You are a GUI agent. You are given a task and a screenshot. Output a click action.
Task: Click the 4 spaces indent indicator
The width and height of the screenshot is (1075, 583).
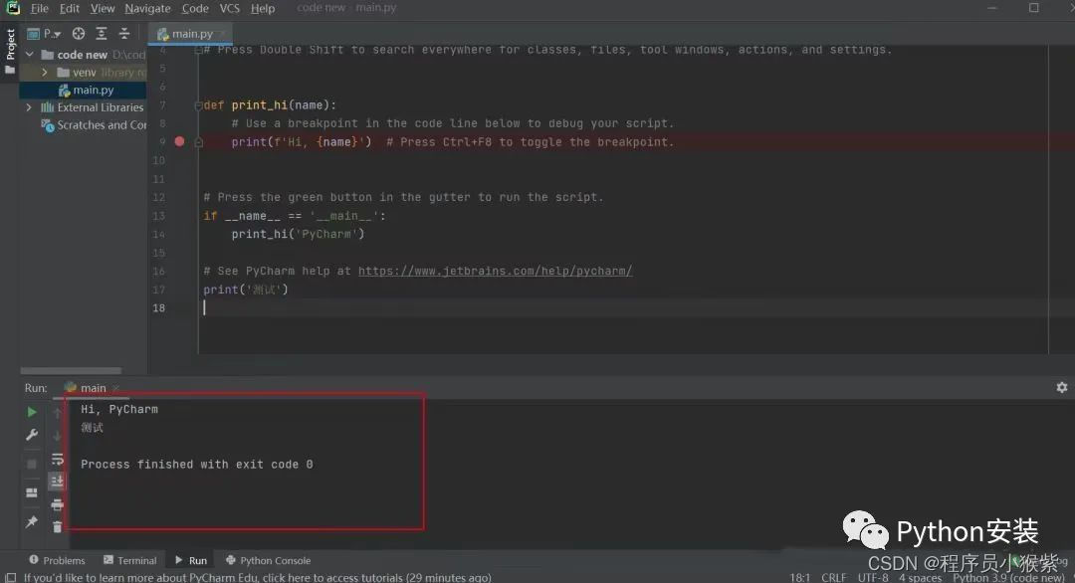coord(920,577)
